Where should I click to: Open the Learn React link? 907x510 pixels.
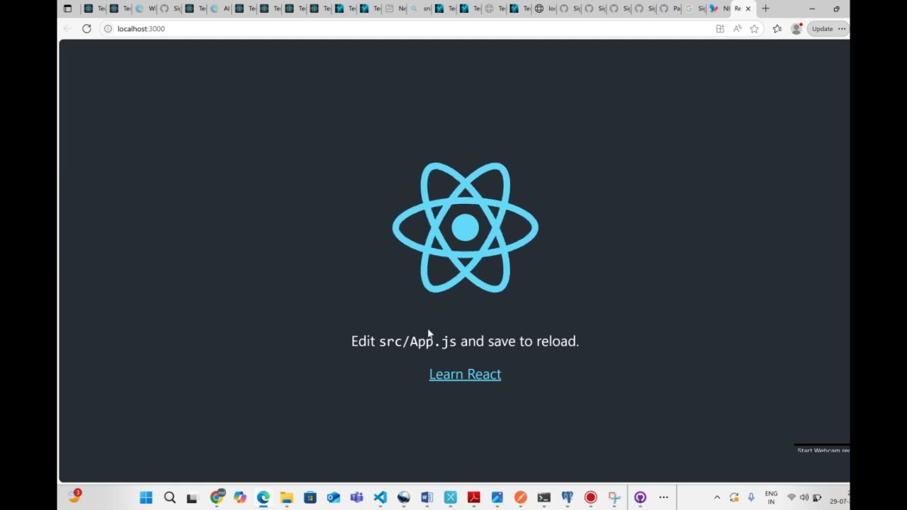[465, 374]
